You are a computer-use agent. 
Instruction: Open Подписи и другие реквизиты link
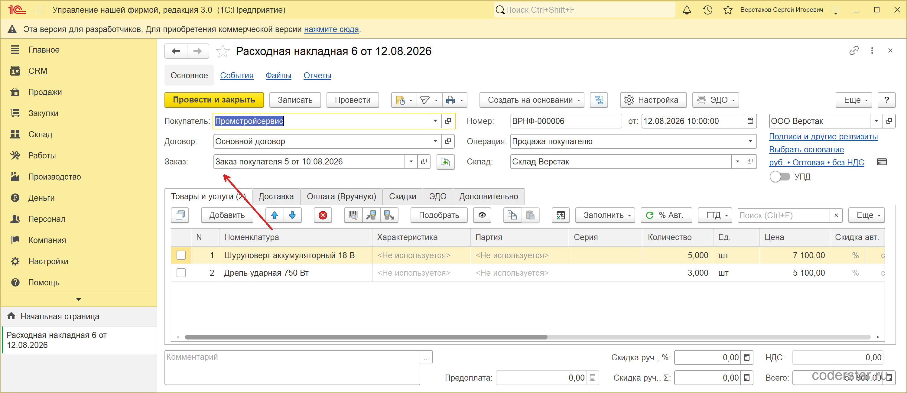pyautogui.click(x=823, y=137)
